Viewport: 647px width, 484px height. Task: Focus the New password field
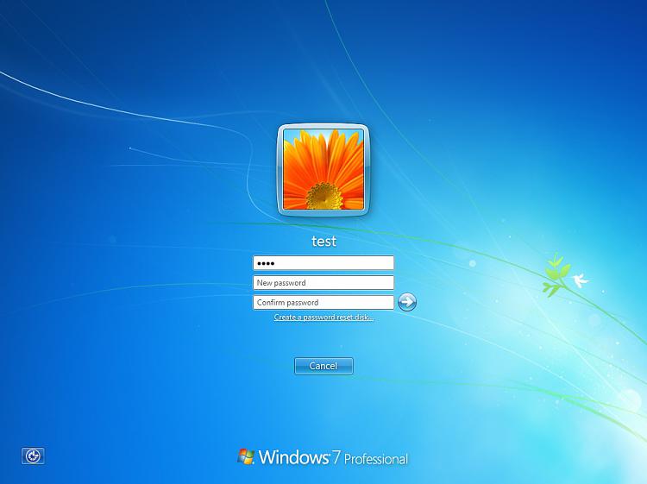[x=323, y=283]
